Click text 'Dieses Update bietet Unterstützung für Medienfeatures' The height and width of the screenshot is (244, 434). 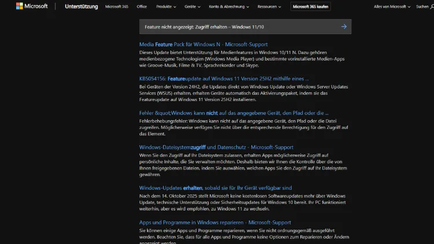pos(198,52)
